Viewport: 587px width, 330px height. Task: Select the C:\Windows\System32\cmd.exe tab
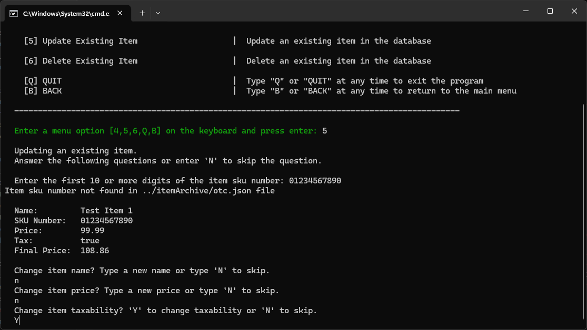(66, 13)
